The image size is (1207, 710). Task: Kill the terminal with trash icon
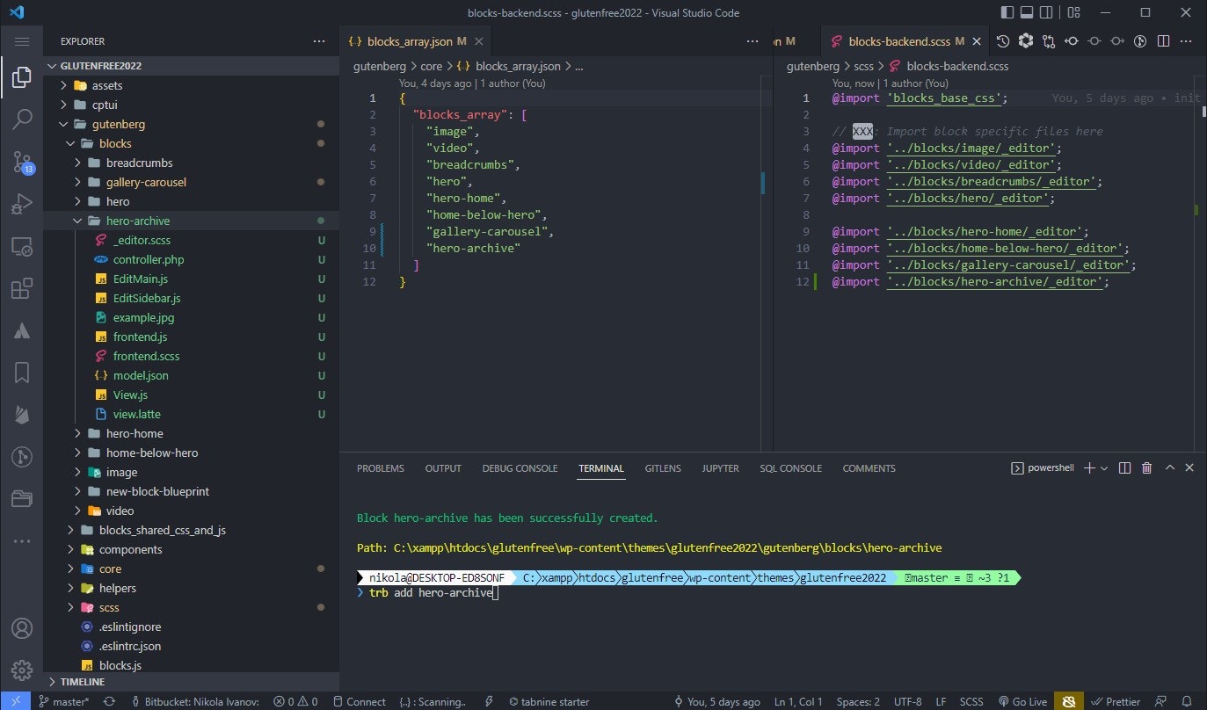[1146, 468]
